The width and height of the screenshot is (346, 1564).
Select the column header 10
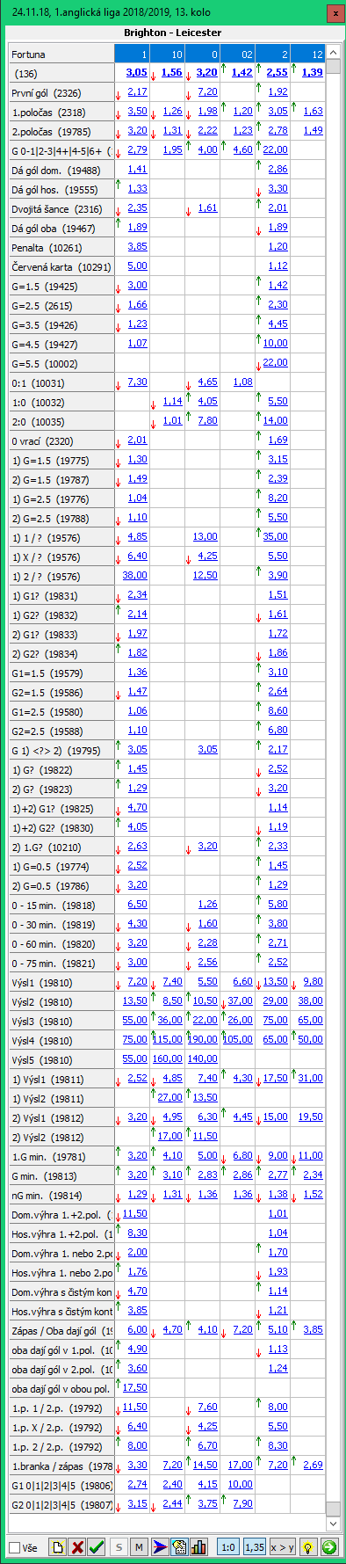167,55
